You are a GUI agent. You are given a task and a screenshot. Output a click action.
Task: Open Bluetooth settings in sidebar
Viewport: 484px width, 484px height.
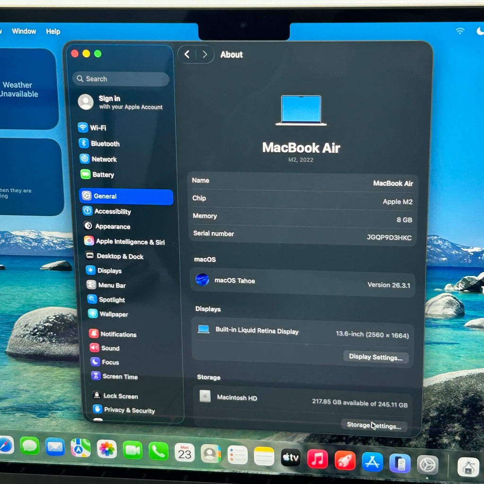click(x=99, y=144)
